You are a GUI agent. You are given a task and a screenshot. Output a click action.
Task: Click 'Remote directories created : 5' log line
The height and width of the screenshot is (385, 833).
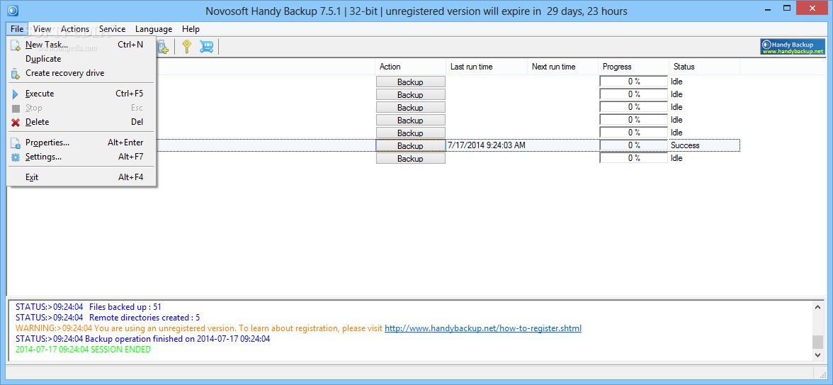coord(108,318)
